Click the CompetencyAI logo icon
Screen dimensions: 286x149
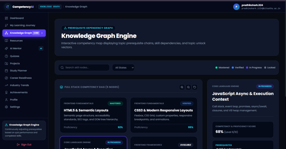[x=7, y=7]
